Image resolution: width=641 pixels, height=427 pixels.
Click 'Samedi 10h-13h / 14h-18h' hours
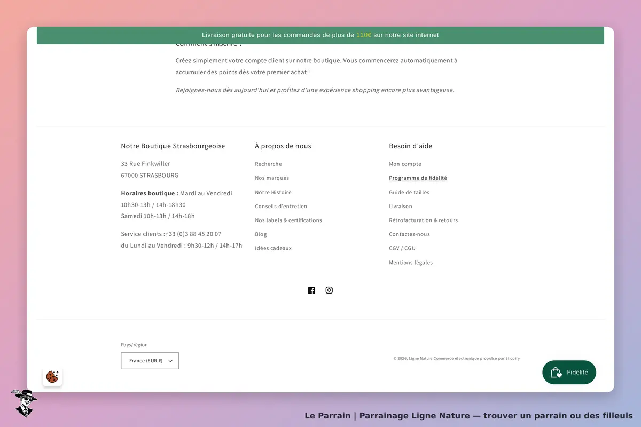point(158,216)
